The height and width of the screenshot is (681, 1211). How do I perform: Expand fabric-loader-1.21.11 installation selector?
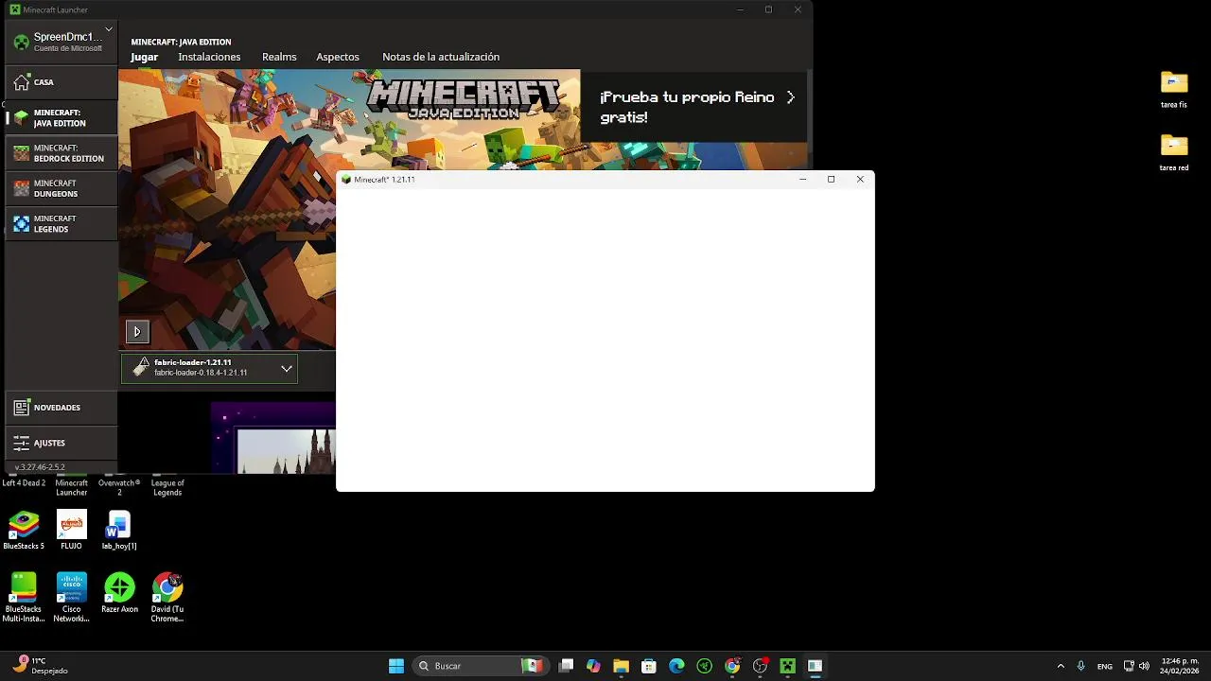(x=209, y=368)
